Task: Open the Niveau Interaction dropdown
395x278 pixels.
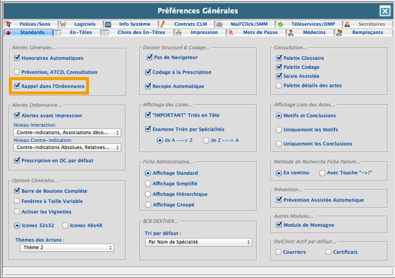Action: coord(67,133)
